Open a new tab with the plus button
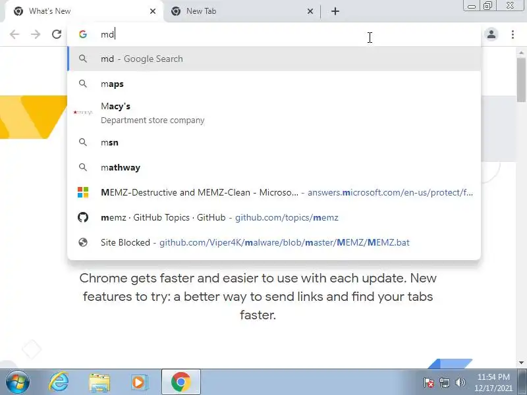The width and height of the screenshot is (527, 395). (335, 11)
